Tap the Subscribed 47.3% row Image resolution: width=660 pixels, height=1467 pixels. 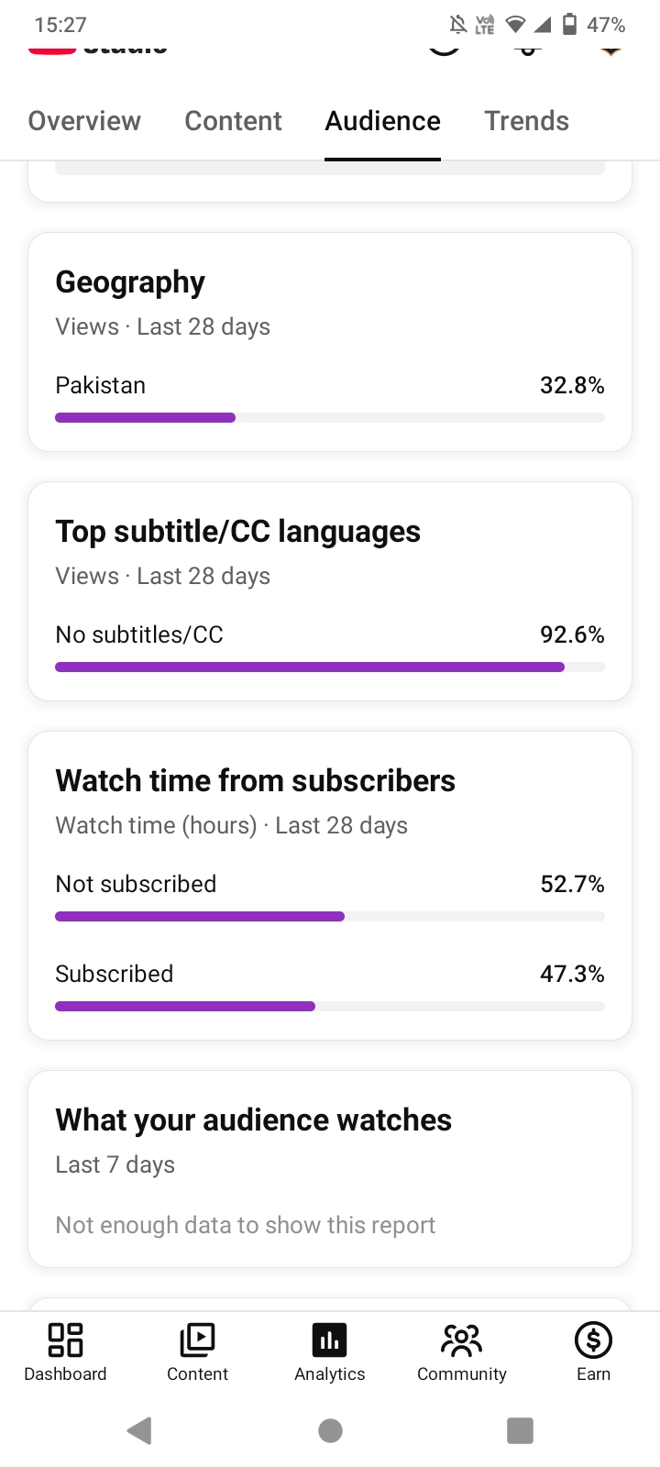[x=330, y=987]
